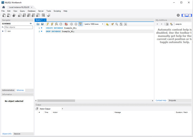Click the Execute query lightning bolt icon

(48, 24)
